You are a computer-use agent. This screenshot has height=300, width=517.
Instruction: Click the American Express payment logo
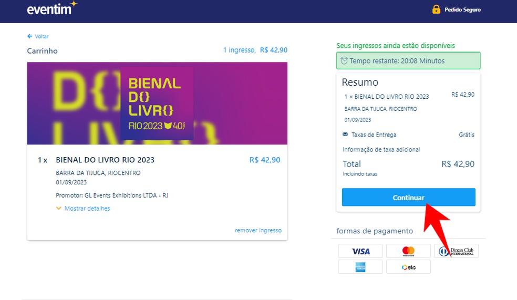(x=360, y=267)
